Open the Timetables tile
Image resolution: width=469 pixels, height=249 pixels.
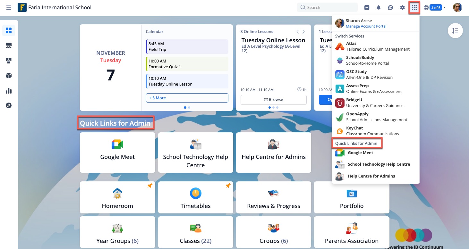click(x=196, y=197)
